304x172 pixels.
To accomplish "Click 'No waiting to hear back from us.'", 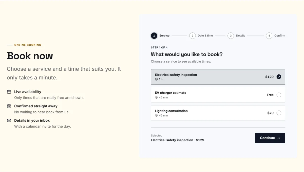I will coord(42,112).
